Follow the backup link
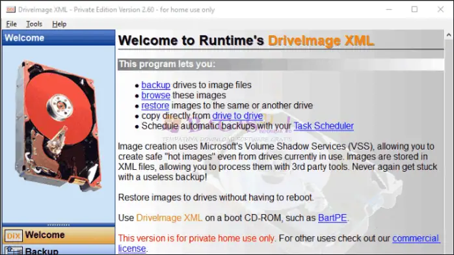 pyautogui.click(x=155, y=85)
